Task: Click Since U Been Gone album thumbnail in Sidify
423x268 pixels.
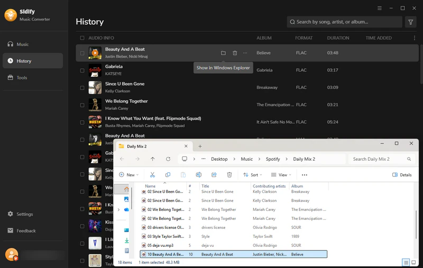Action: coord(95,87)
